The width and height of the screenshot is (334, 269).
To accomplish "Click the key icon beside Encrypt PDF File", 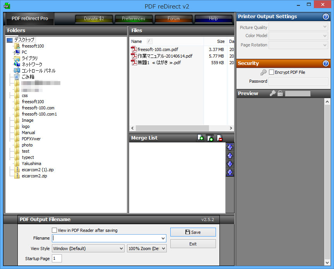I will 264,72.
